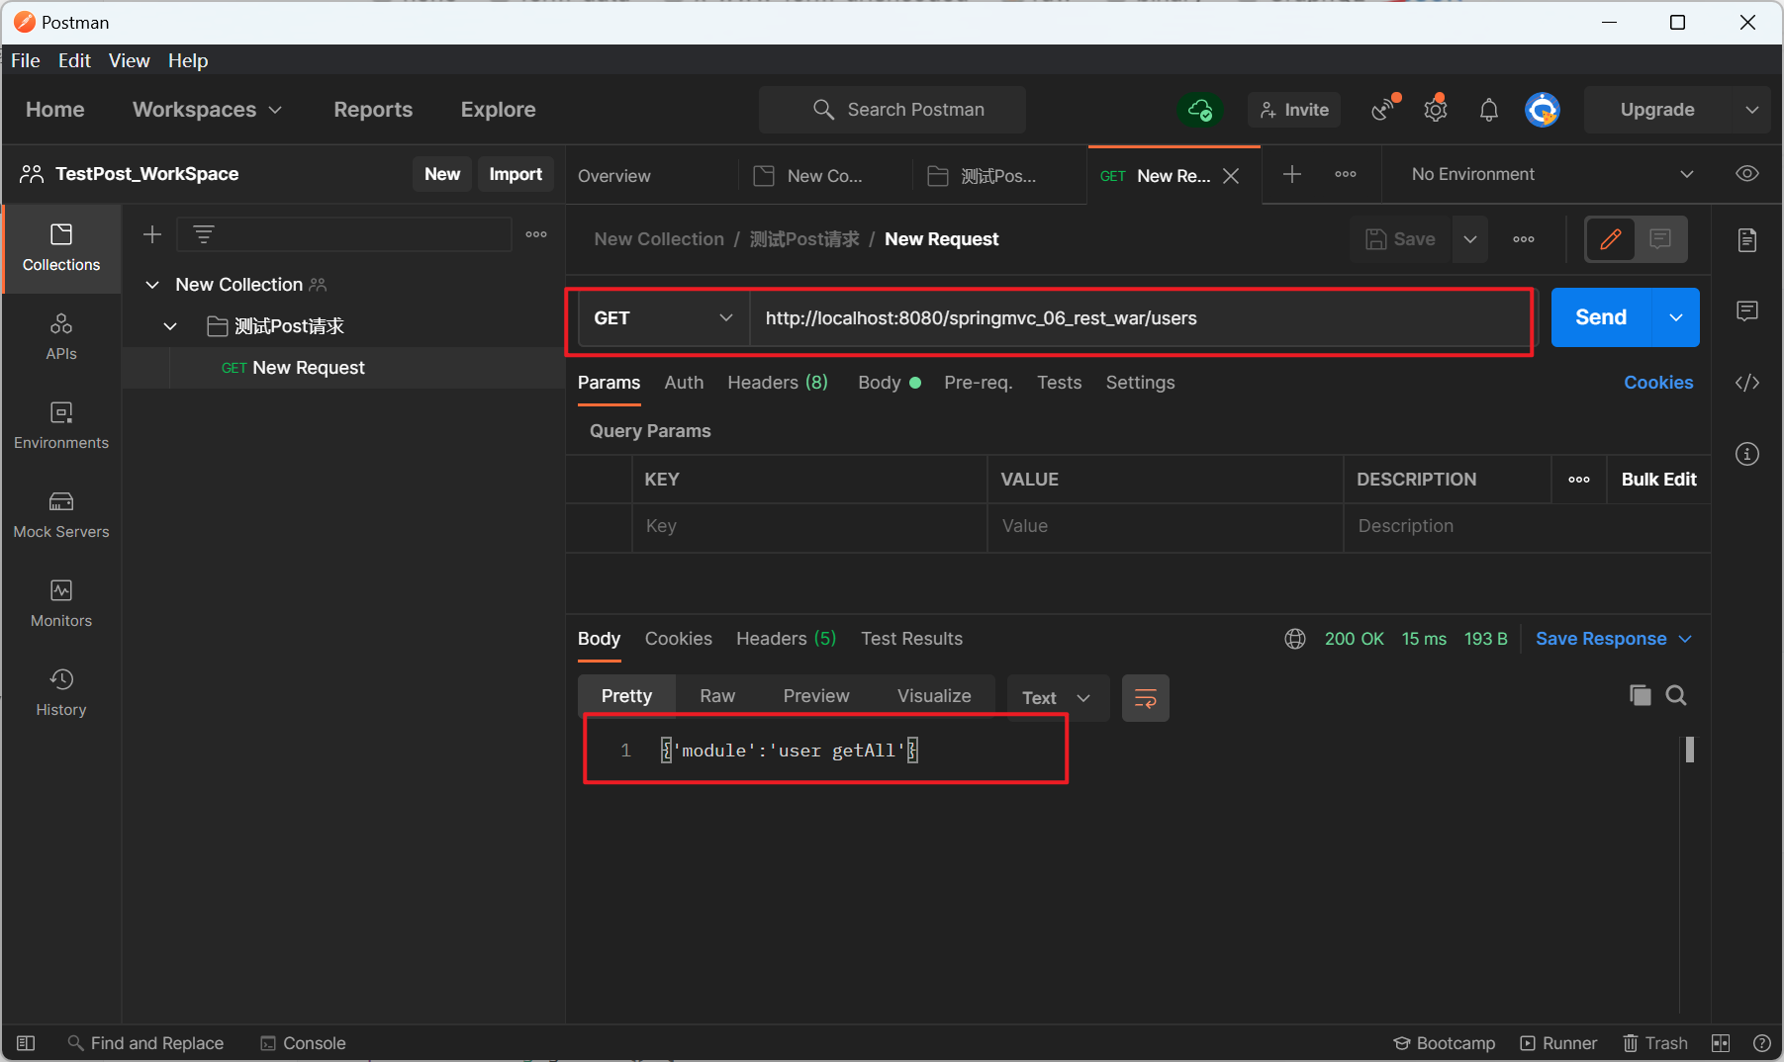Viewport: 1784px width, 1062px height.
Task: Open the No Environment selector
Action: click(1551, 174)
